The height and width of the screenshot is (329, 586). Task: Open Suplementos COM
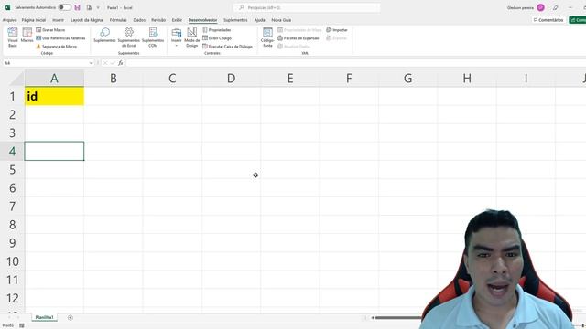click(x=153, y=37)
